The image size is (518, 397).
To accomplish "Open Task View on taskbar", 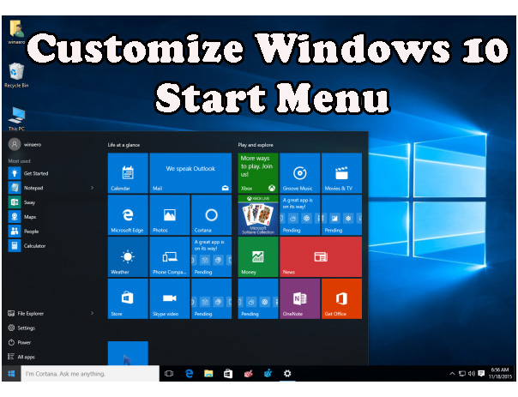I will [169, 374].
